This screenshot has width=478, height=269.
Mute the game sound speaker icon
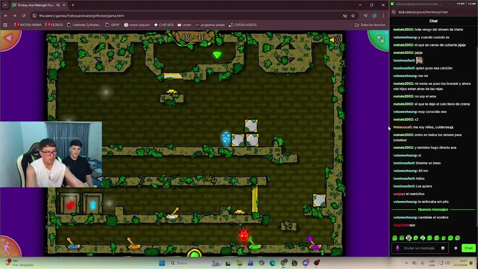[334, 40]
